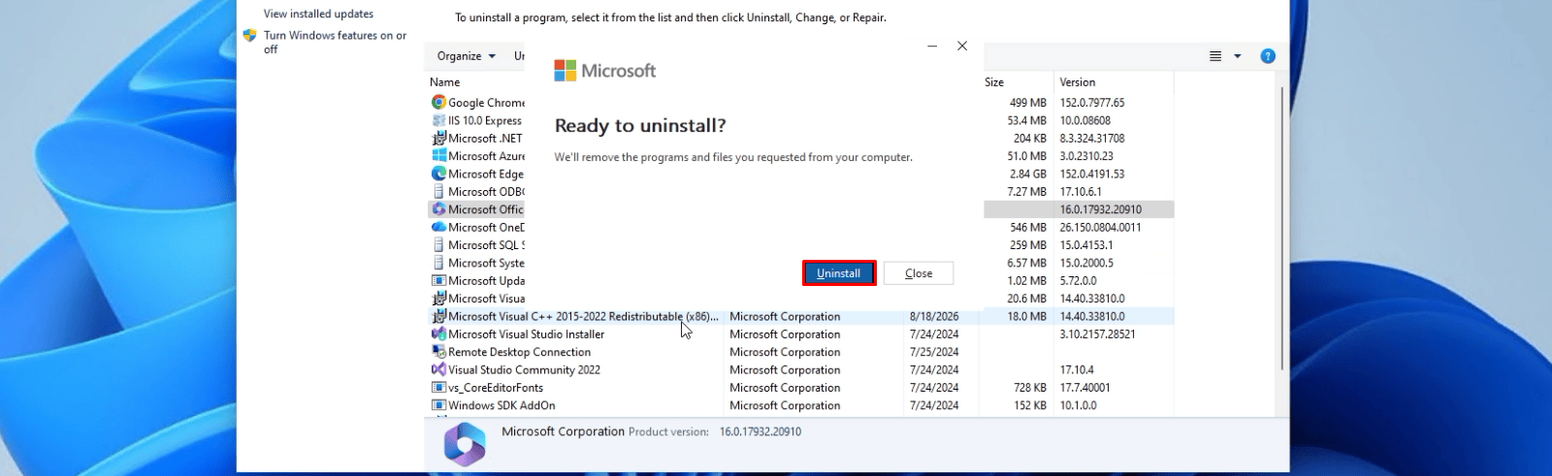
Task: Confirm with the Uninstall button
Action: click(x=839, y=273)
